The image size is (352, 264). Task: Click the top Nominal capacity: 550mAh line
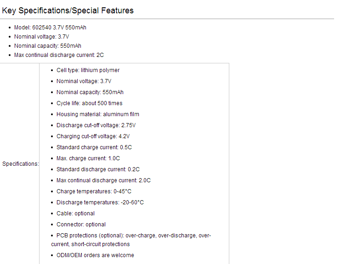(48, 46)
